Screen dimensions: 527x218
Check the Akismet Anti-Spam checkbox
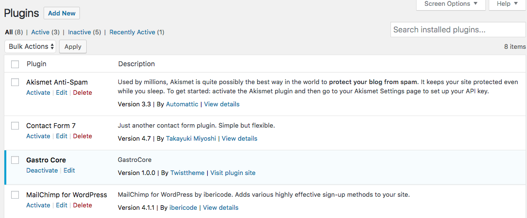(15, 82)
